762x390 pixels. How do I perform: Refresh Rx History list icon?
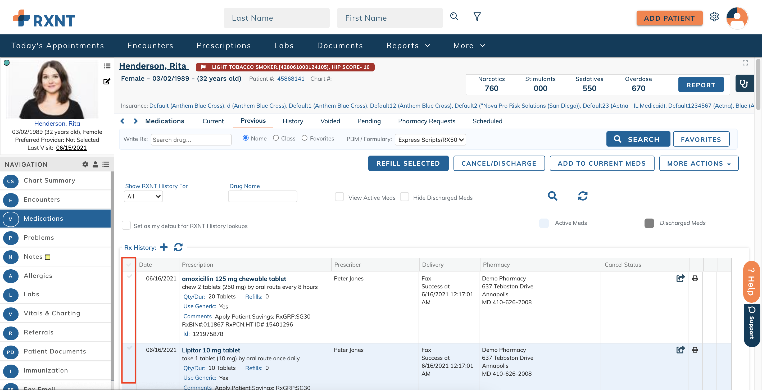(x=178, y=247)
